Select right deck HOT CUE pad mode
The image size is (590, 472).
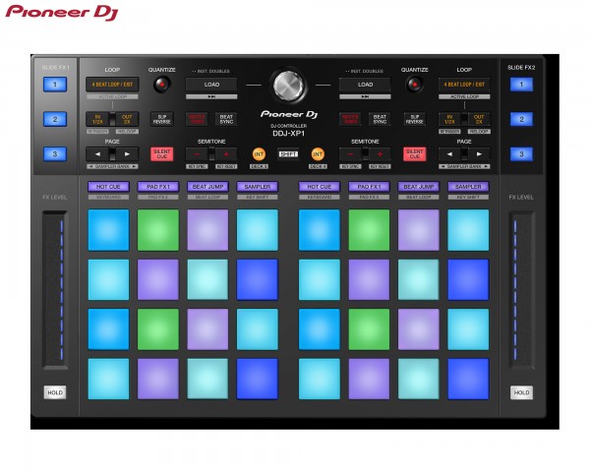(320, 187)
